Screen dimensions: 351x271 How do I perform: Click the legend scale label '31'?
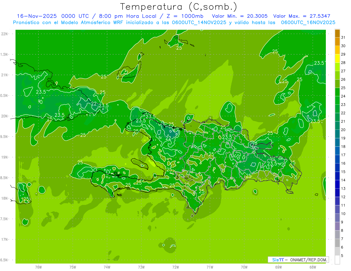(343, 37)
